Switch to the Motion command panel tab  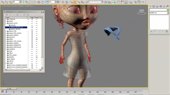161,6
